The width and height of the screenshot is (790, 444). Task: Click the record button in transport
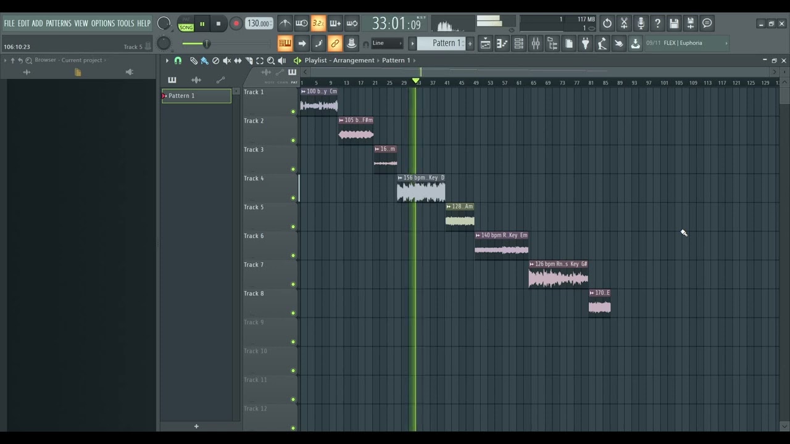pyautogui.click(x=236, y=24)
